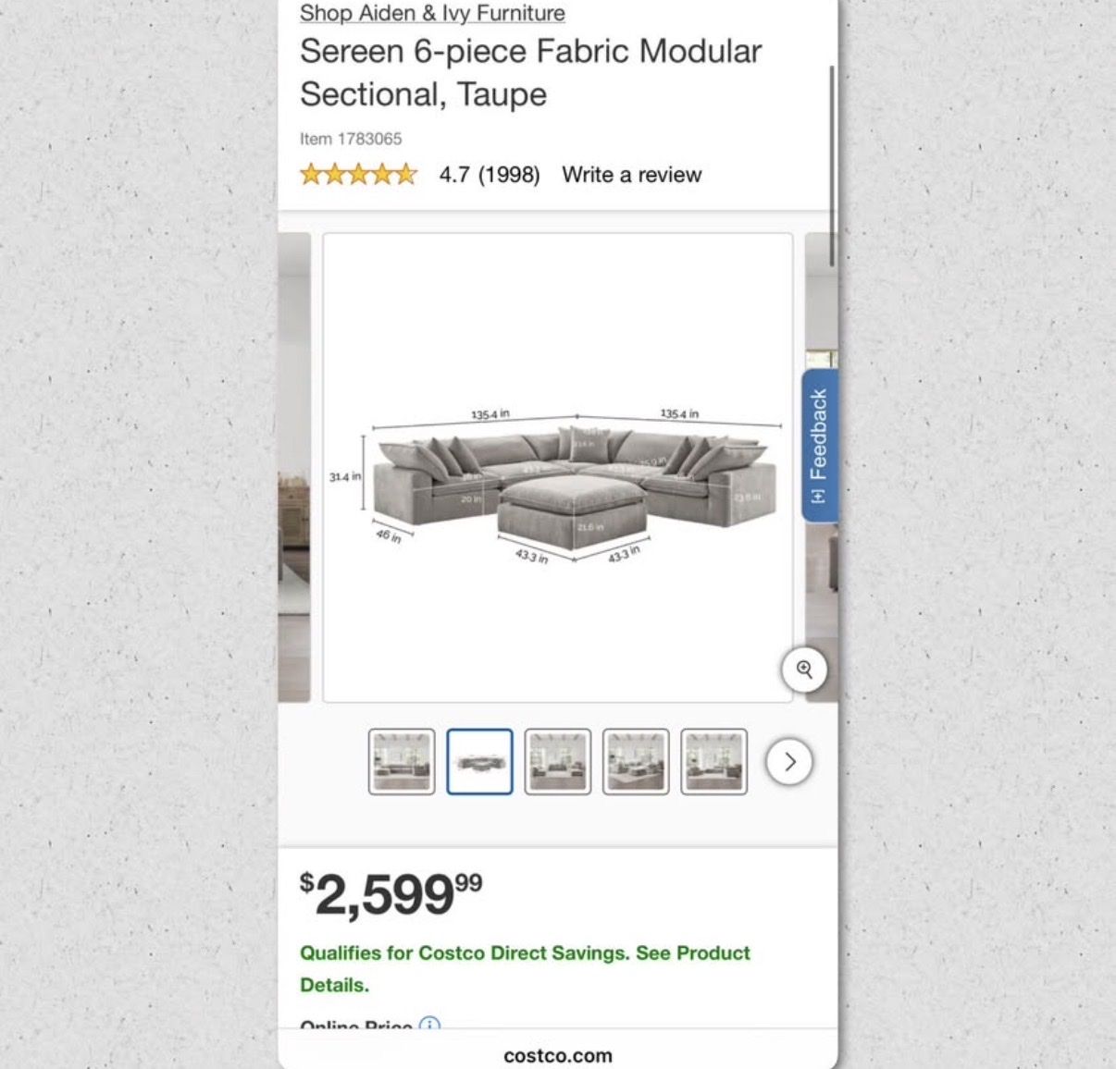Click the Costco Direct Savings product details link
The width and height of the screenshot is (1116, 1069).
[x=525, y=968]
